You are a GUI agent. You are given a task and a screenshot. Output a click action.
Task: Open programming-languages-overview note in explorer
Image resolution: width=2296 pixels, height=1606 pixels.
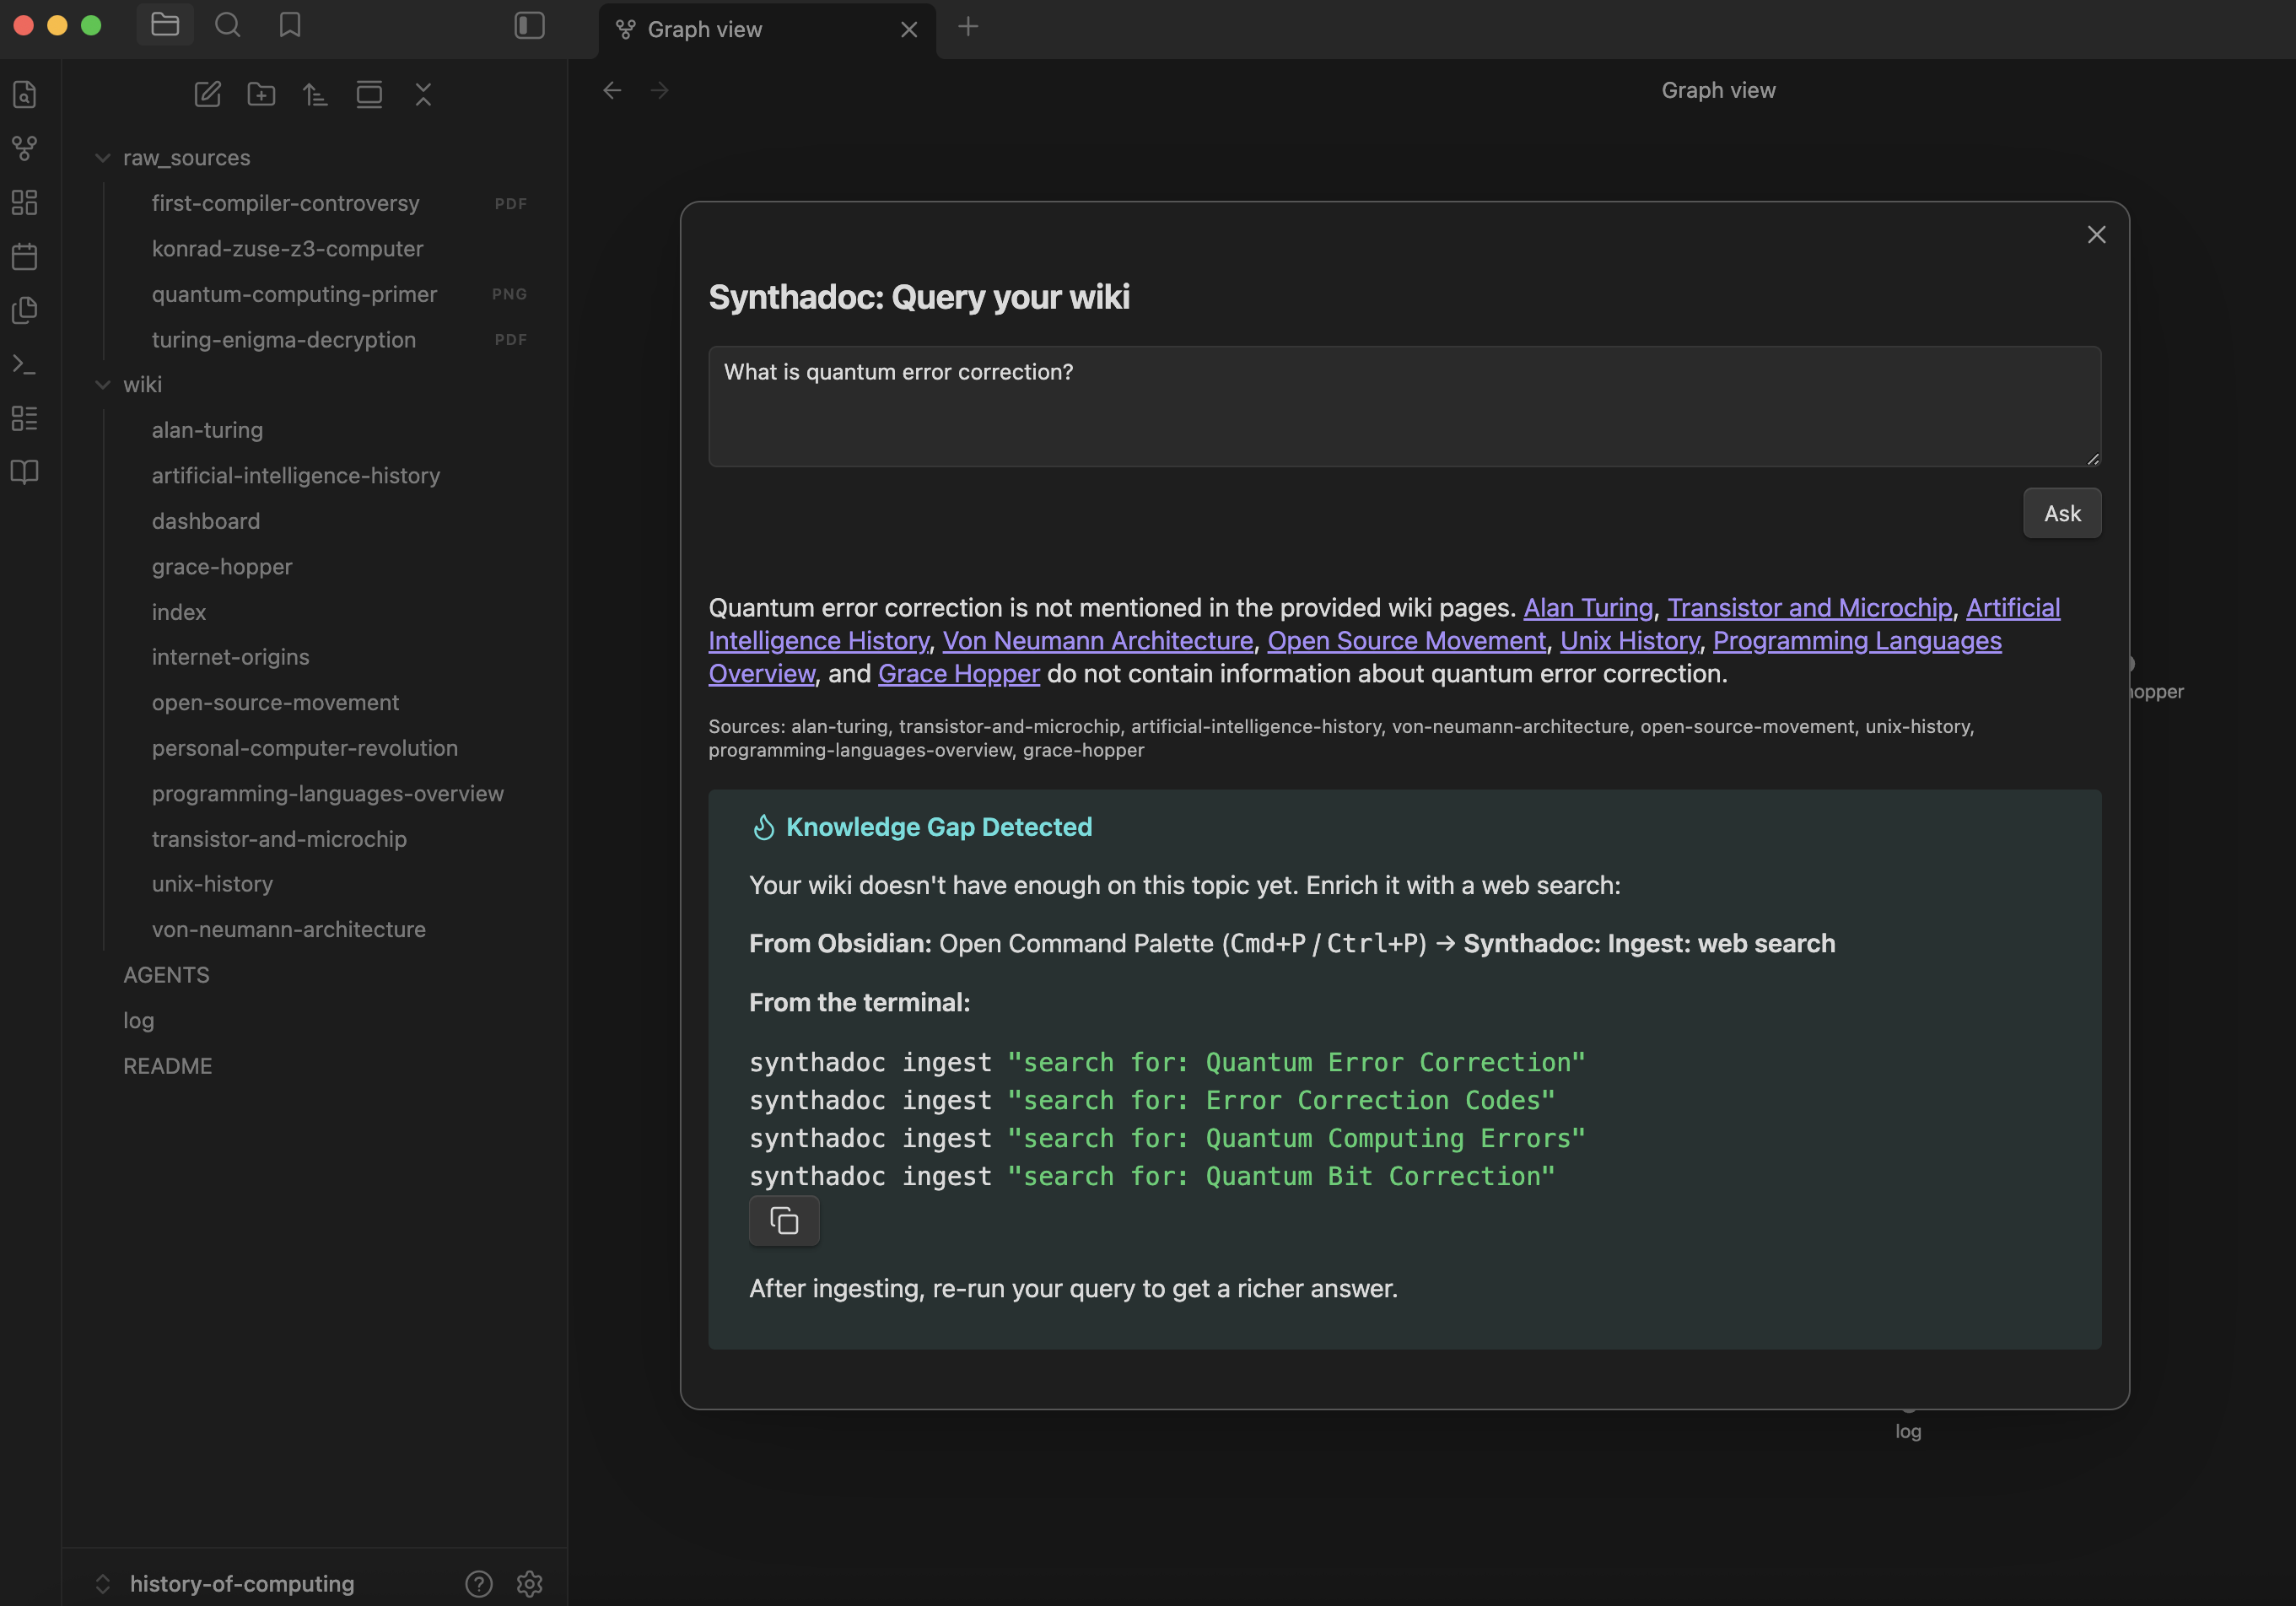329,793
